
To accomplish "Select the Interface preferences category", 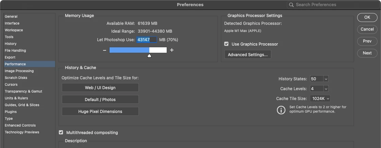I will coord(12,23).
